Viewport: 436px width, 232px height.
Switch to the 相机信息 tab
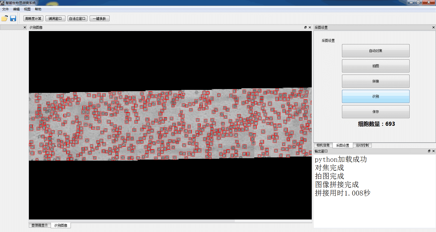click(x=323, y=145)
